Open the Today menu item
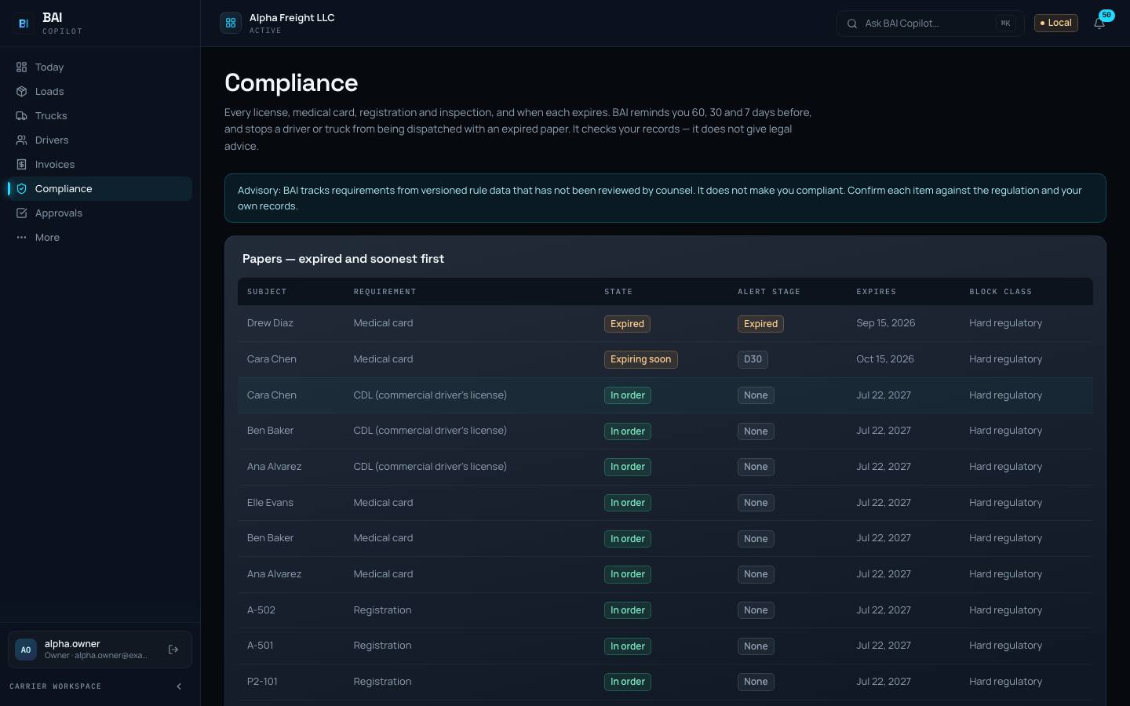 (100, 67)
